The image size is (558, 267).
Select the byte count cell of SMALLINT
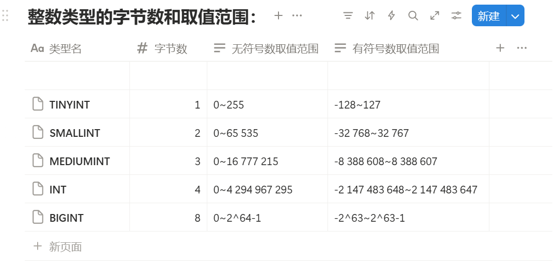pyautogui.click(x=168, y=132)
